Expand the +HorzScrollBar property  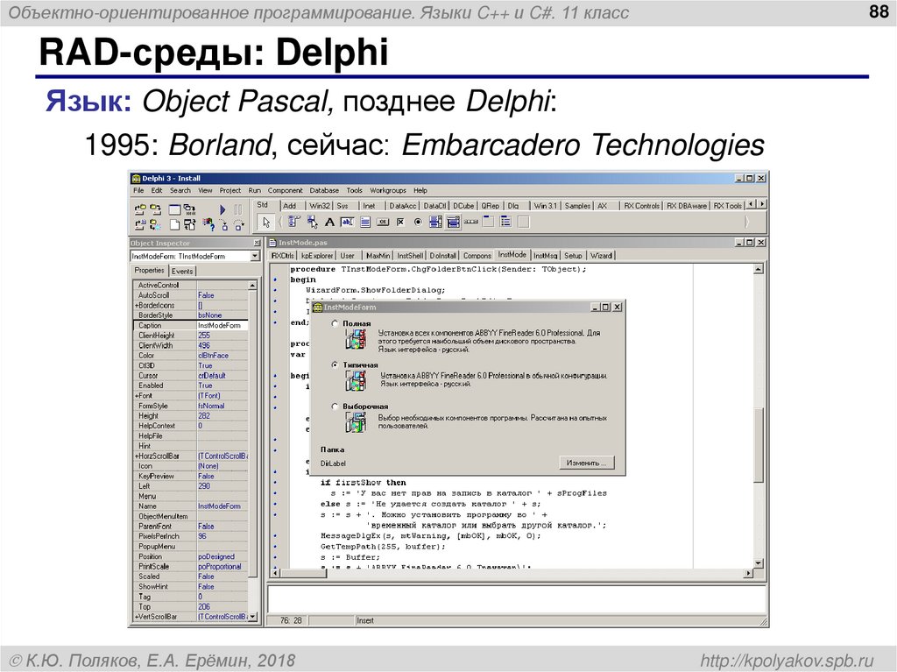[x=136, y=456]
